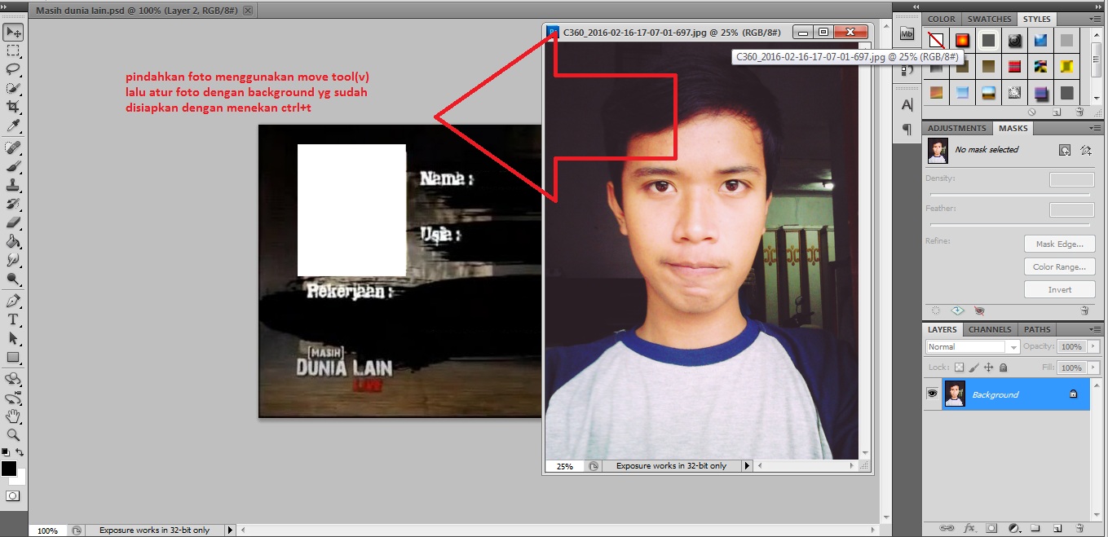Screen dimensions: 1108x537
Task: Select the Pen tool
Action: click(11, 300)
